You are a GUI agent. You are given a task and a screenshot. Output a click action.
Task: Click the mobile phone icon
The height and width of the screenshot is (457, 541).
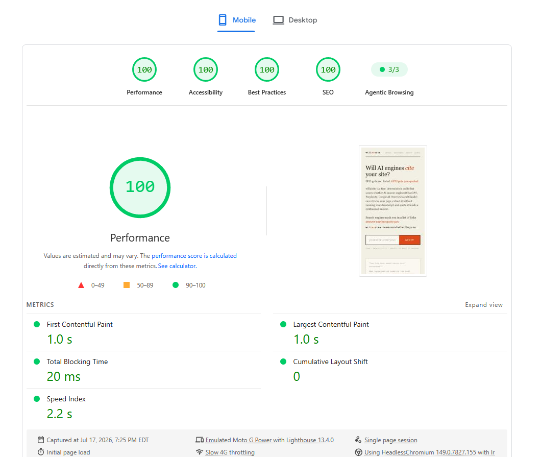tap(223, 20)
